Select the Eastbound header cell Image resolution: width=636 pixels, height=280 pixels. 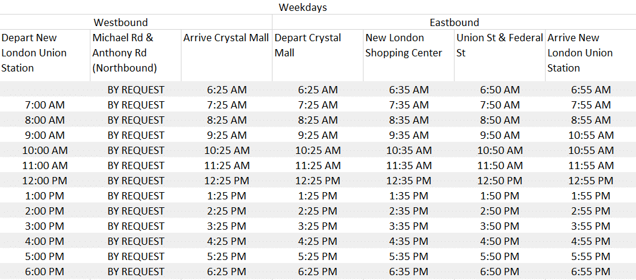(455, 22)
